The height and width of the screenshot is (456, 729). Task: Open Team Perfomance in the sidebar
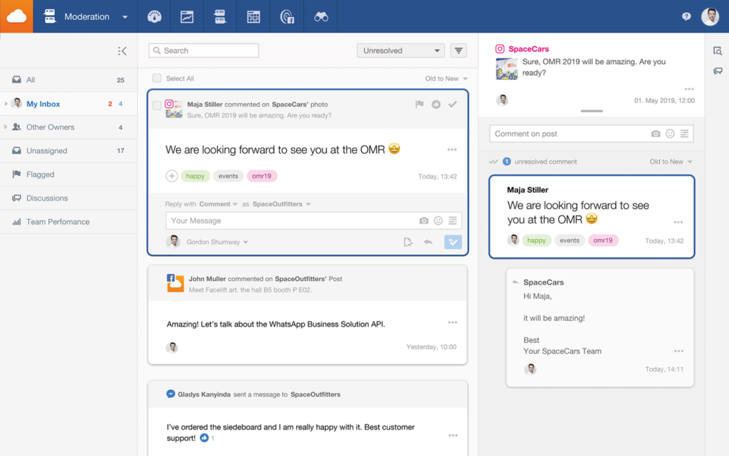tap(58, 222)
